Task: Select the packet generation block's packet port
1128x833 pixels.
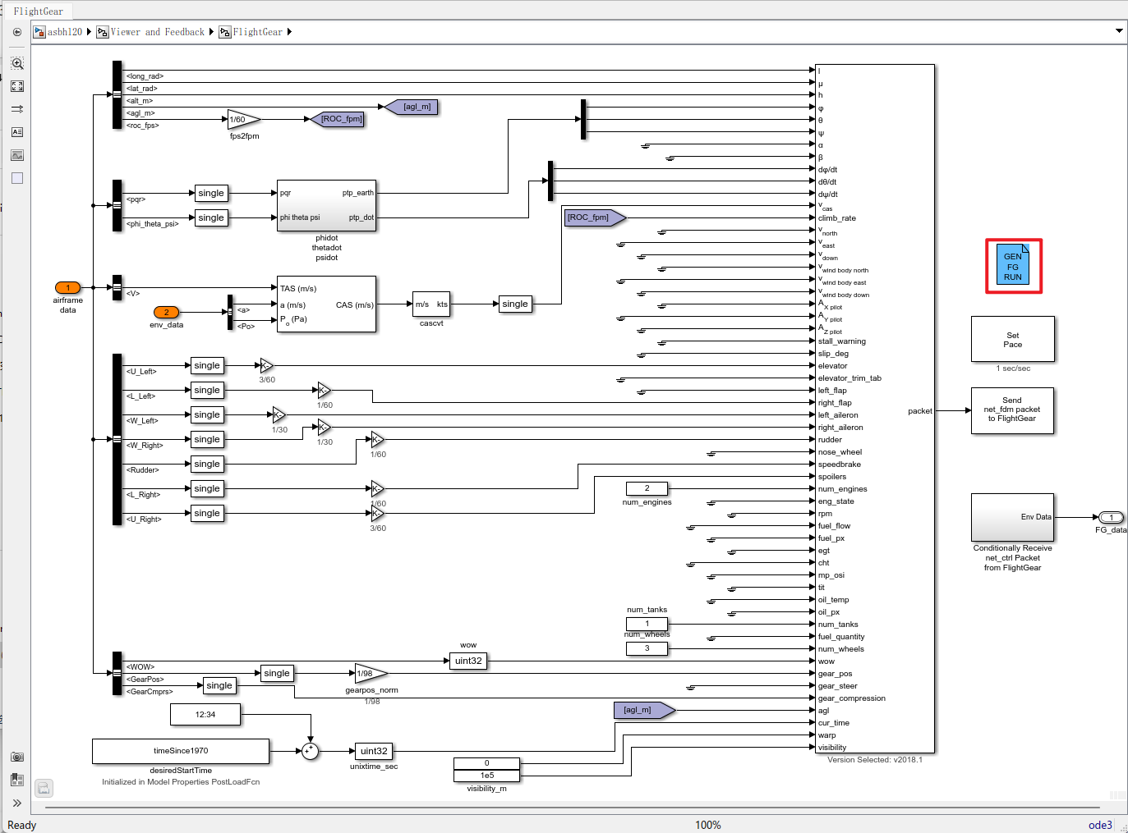Action: click(920, 411)
